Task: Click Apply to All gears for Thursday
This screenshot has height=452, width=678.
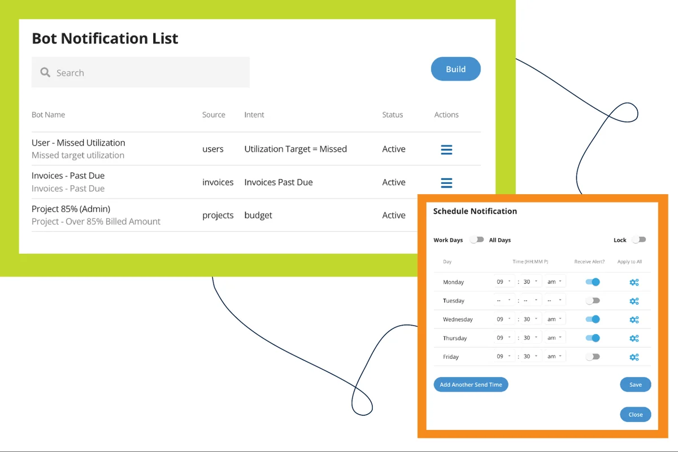Action: tap(634, 338)
